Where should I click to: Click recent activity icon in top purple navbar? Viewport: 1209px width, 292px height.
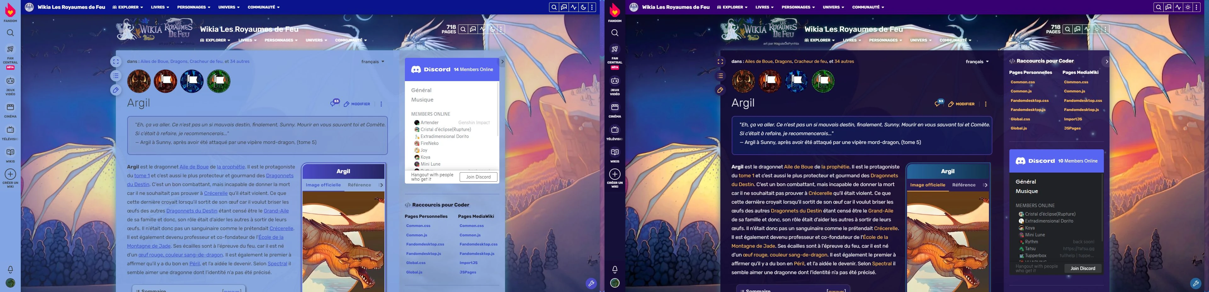coord(1178,8)
